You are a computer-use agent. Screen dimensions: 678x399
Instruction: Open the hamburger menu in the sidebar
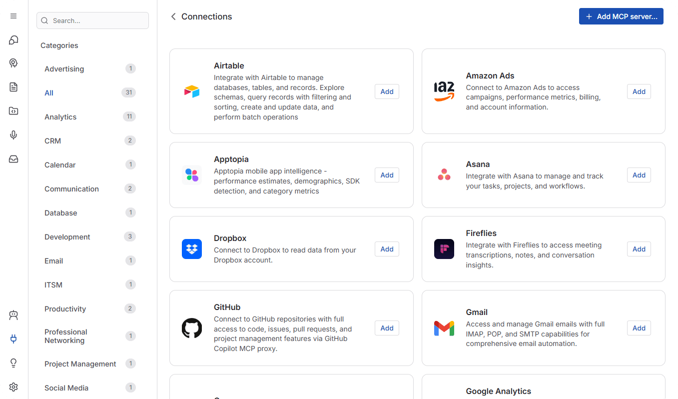(13, 16)
